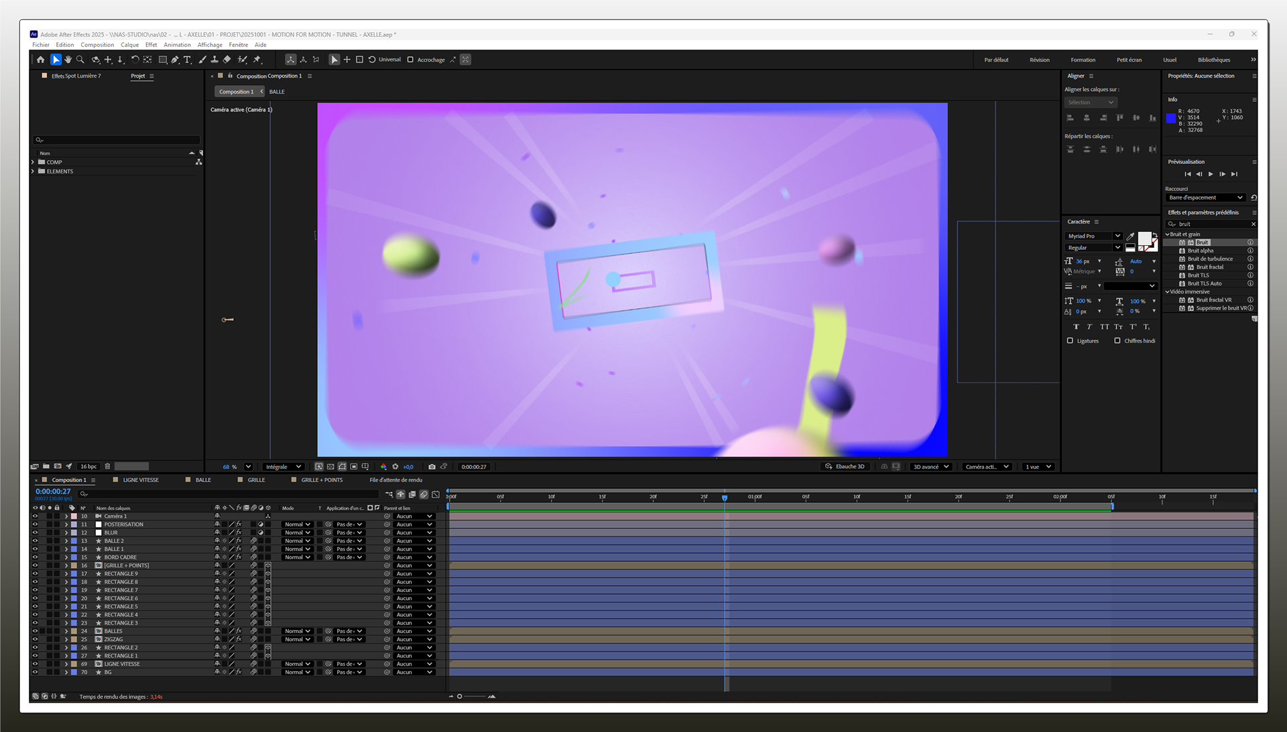Select the Zoom magnifier tool
Viewport: 1287px width, 732px height.
point(80,60)
